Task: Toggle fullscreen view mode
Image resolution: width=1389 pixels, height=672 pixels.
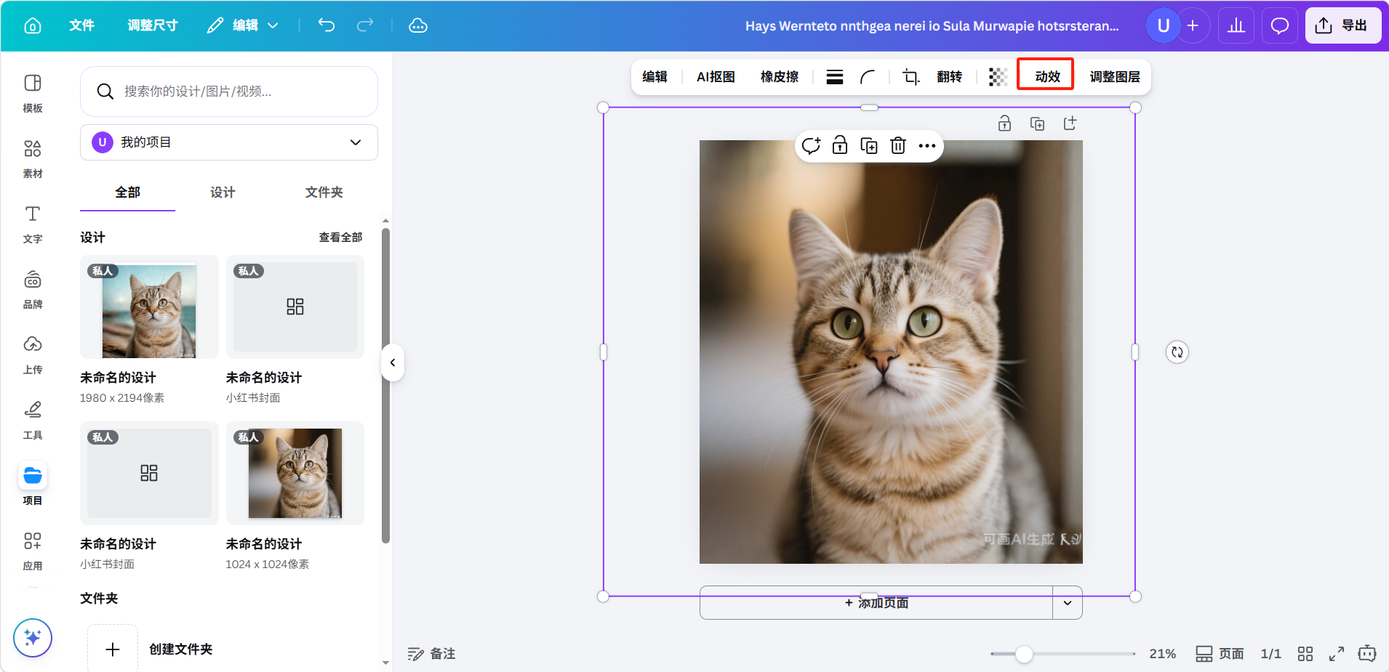Action: click(1336, 654)
